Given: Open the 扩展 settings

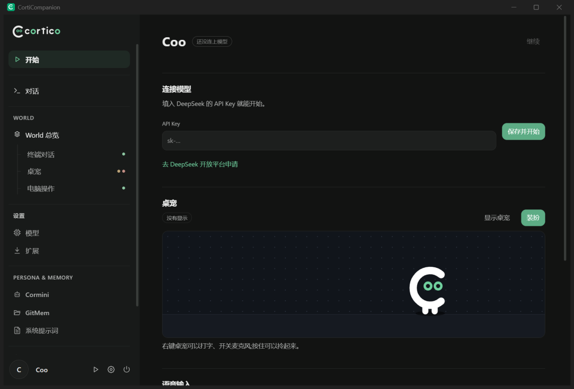Looking at the screenshot, I should pyautogui.click(x=69, y=251).
